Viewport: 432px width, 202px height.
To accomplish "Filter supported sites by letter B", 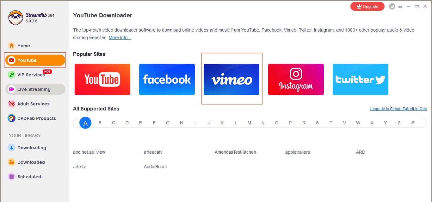I will coord(100,123).
